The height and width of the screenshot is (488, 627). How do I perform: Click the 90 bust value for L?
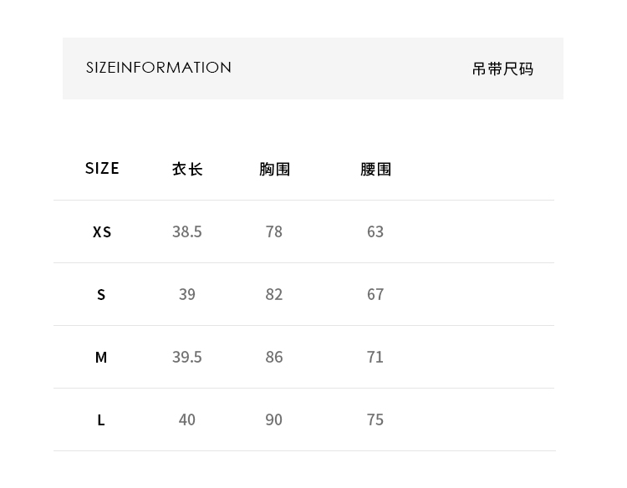click(x=274, y=419)
